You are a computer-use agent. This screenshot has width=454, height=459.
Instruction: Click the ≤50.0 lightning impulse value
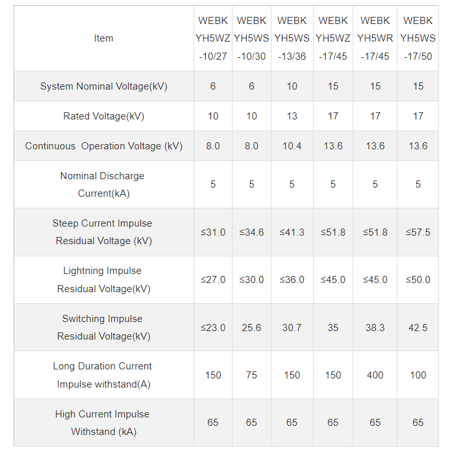(418, 280)
